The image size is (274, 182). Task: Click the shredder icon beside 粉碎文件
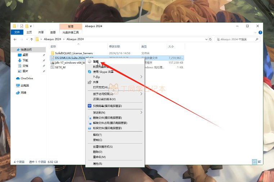[90, 128]
